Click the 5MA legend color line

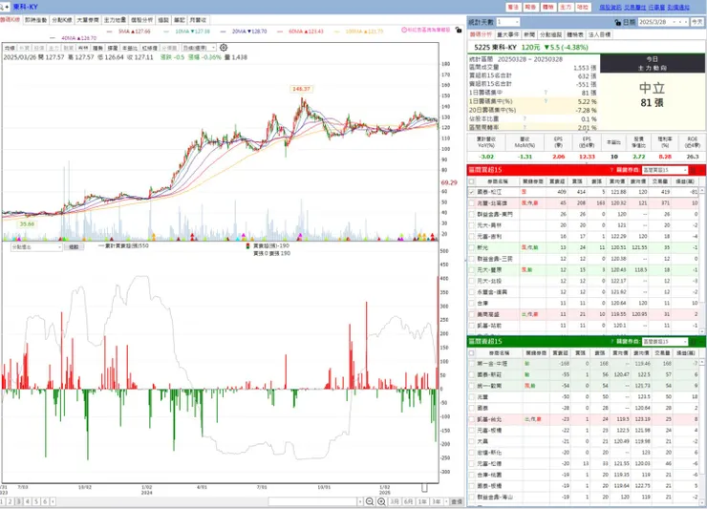click(111, 32)
